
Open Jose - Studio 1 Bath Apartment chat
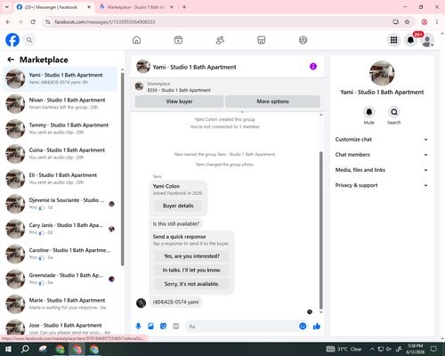click(x=60, y=328)
